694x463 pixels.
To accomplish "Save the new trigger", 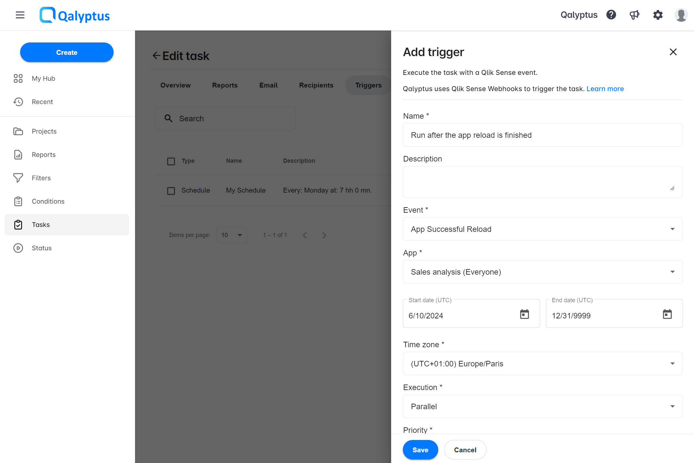I will pyautogui.click(x=420, y=450).
